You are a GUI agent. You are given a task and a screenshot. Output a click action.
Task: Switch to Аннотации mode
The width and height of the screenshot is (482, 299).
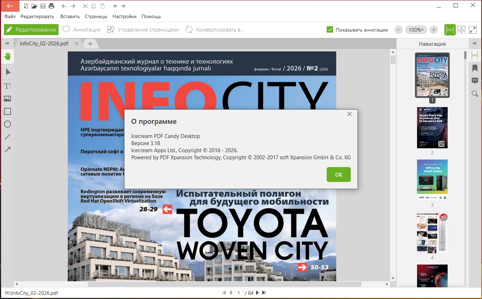click(82, 30)
